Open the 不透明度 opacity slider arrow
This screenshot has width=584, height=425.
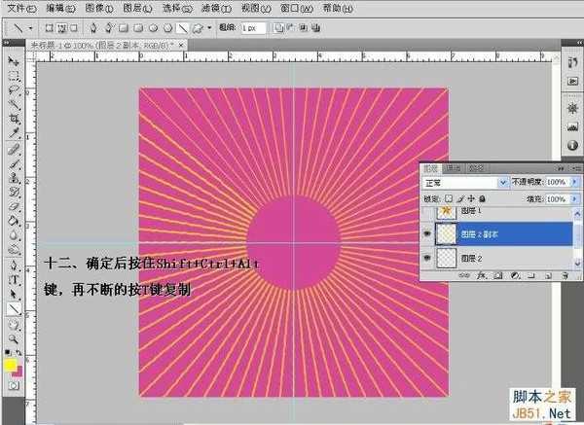tap(574, 182)
